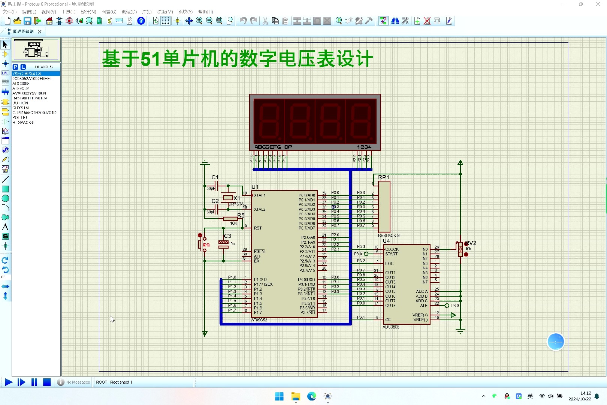
Task: Start the simulation with the play button
Action: 8,382
